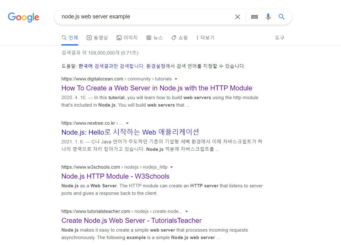Open Node.js HTTP Module - W3Schools result
The width and height of the screenshot is (341, 245).
(115, 176)
